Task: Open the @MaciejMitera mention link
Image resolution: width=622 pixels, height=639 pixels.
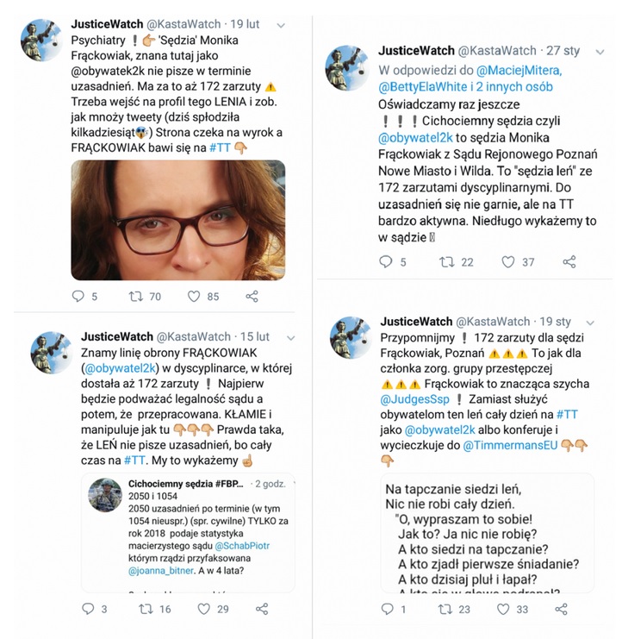Action: point(519,71)
